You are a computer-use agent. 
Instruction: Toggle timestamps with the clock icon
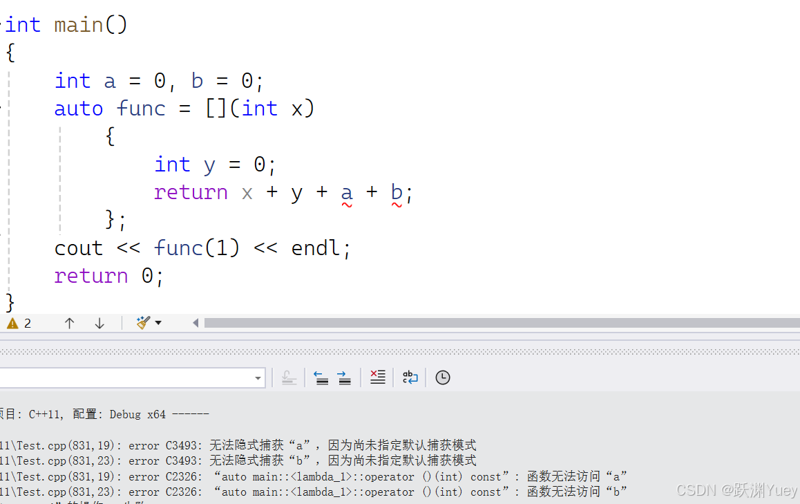click(x=442, y=377)
